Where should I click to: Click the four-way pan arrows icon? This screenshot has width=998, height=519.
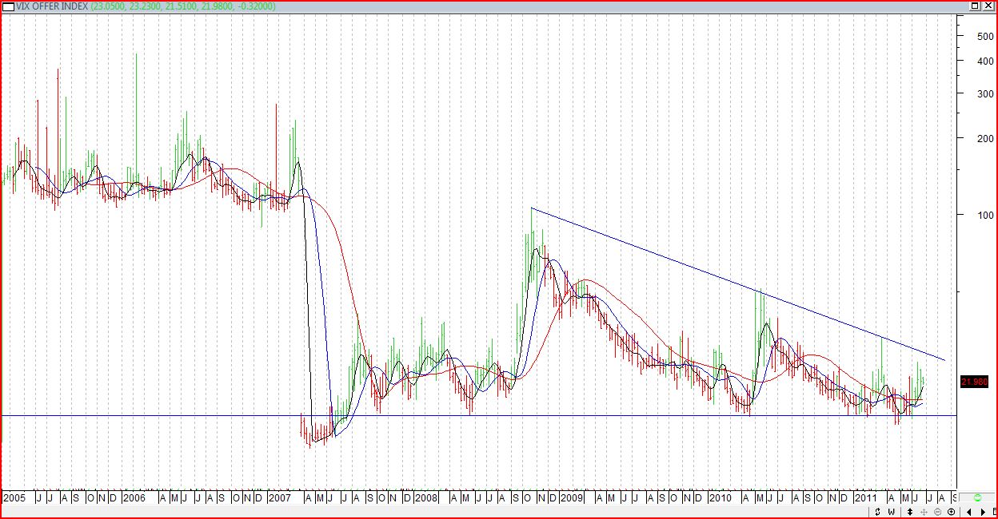[924, 511]
